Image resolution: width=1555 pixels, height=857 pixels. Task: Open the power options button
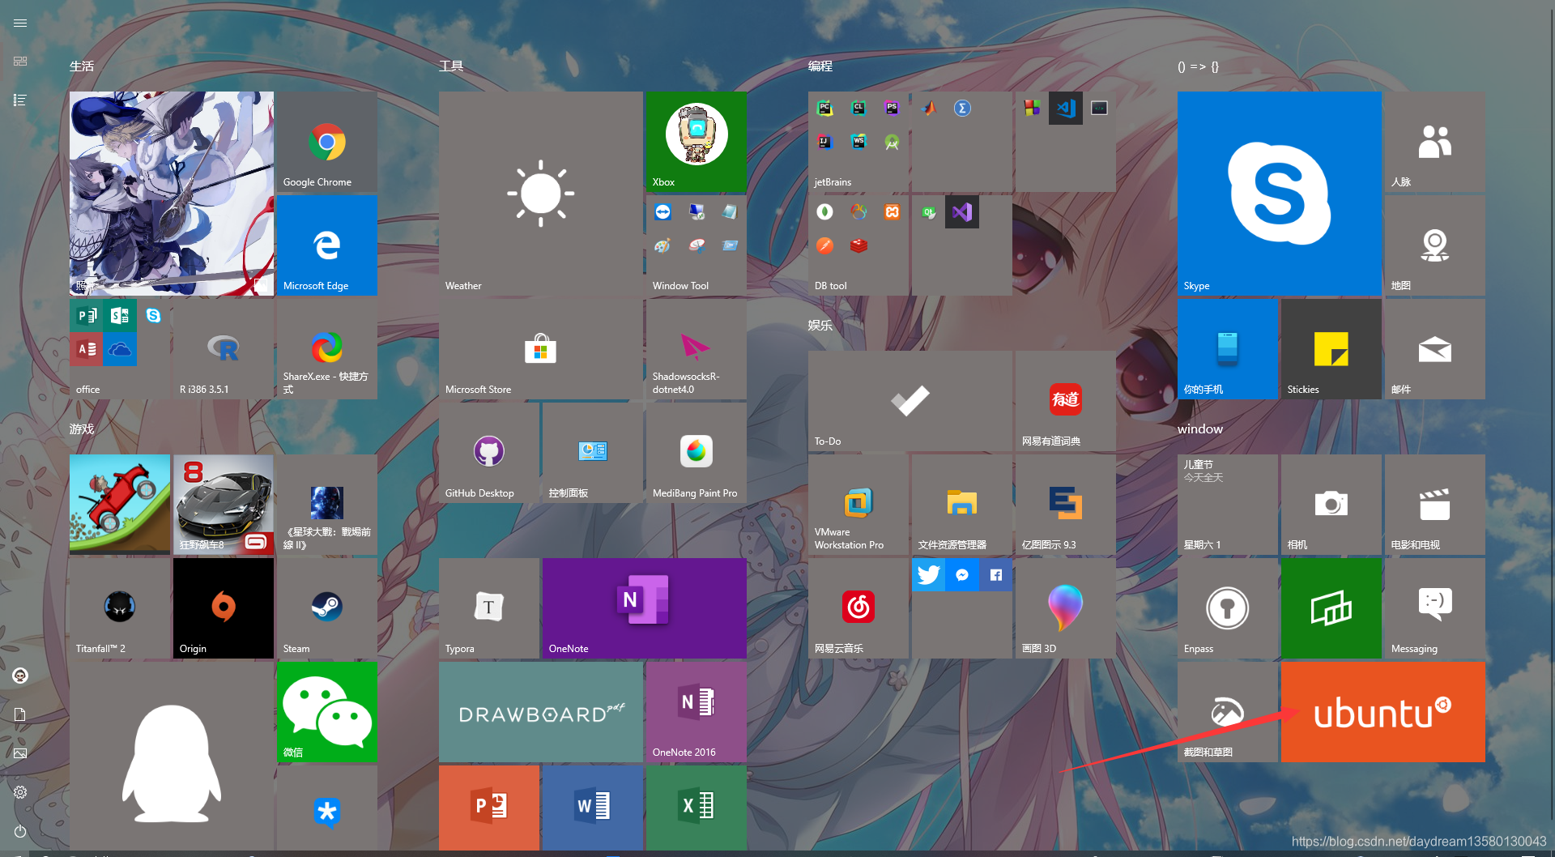(x=20, y=831)
